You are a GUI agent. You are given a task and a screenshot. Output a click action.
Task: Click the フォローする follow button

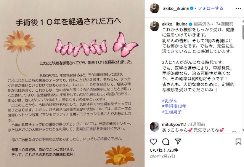210,8
